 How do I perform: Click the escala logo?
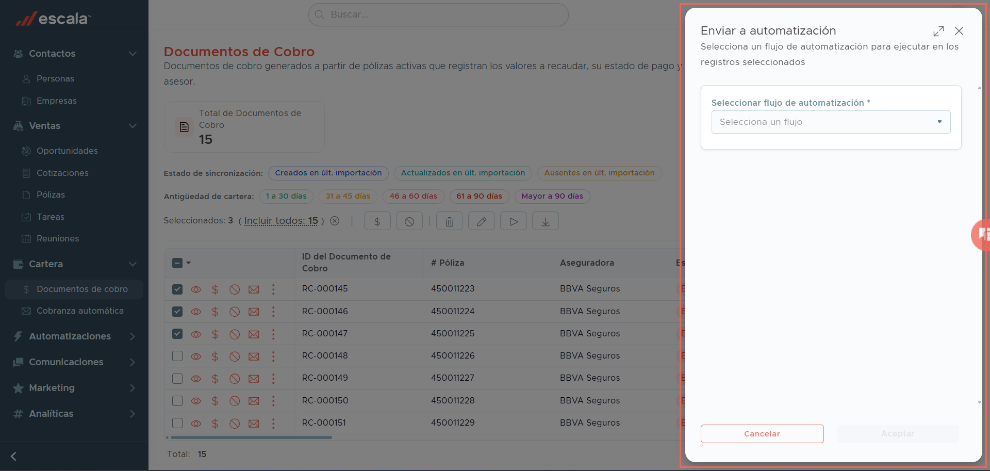[x=54, y=19]
